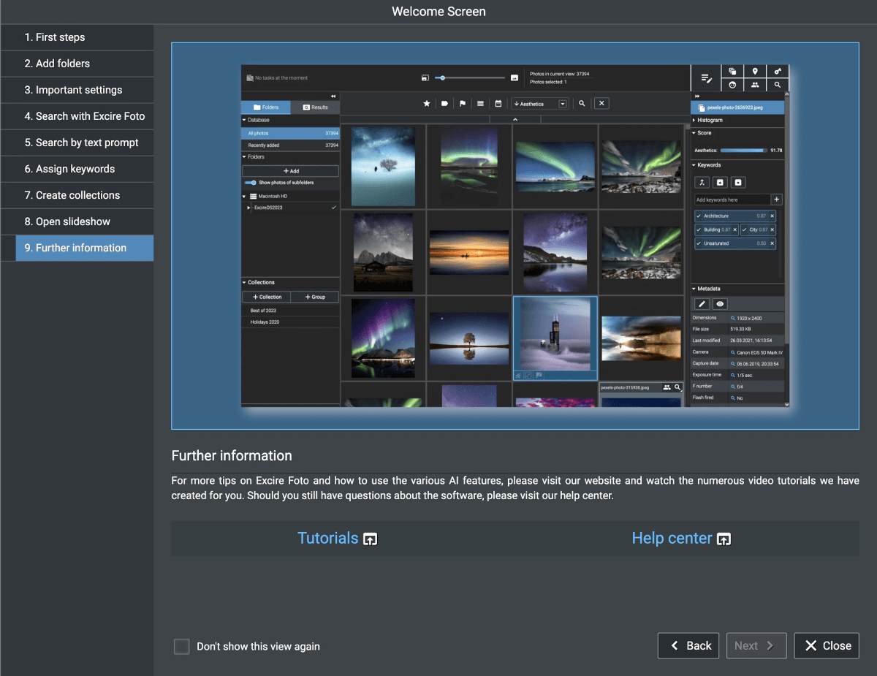
Task: Click the pencil edit icon in Metadata panel
Action: click(701, 303)
